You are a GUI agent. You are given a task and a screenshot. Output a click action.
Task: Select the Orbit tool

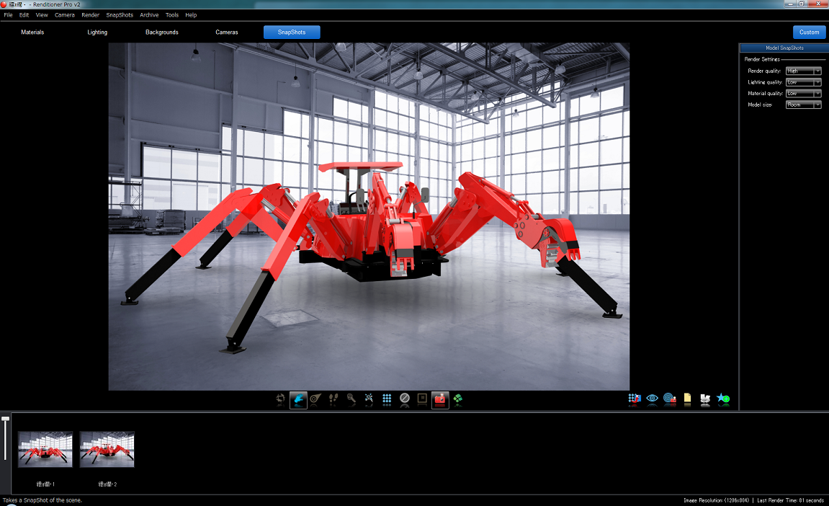[x=279, y=399]
